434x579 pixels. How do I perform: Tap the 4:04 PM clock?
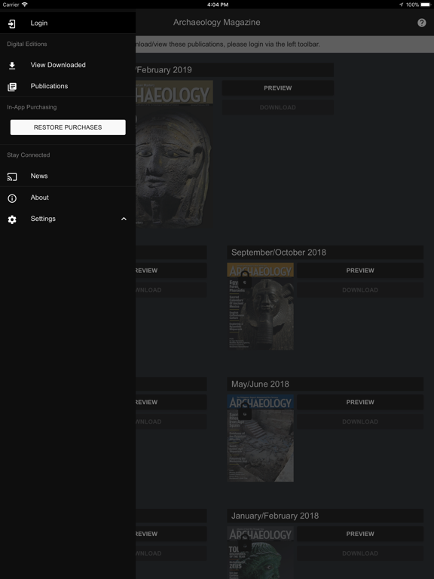[217, 5]
